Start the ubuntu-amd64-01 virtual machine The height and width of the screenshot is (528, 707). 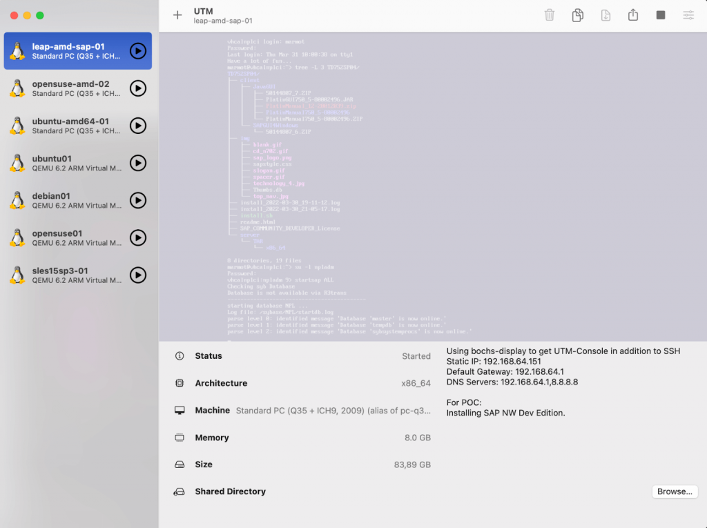(x=138, y=126)
